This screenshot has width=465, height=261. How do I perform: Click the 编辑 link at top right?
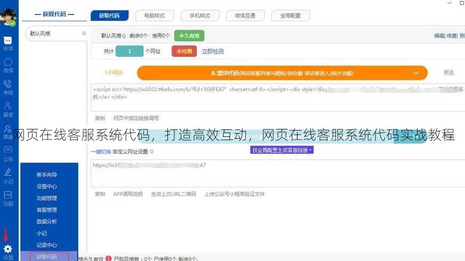coord(439,36)
